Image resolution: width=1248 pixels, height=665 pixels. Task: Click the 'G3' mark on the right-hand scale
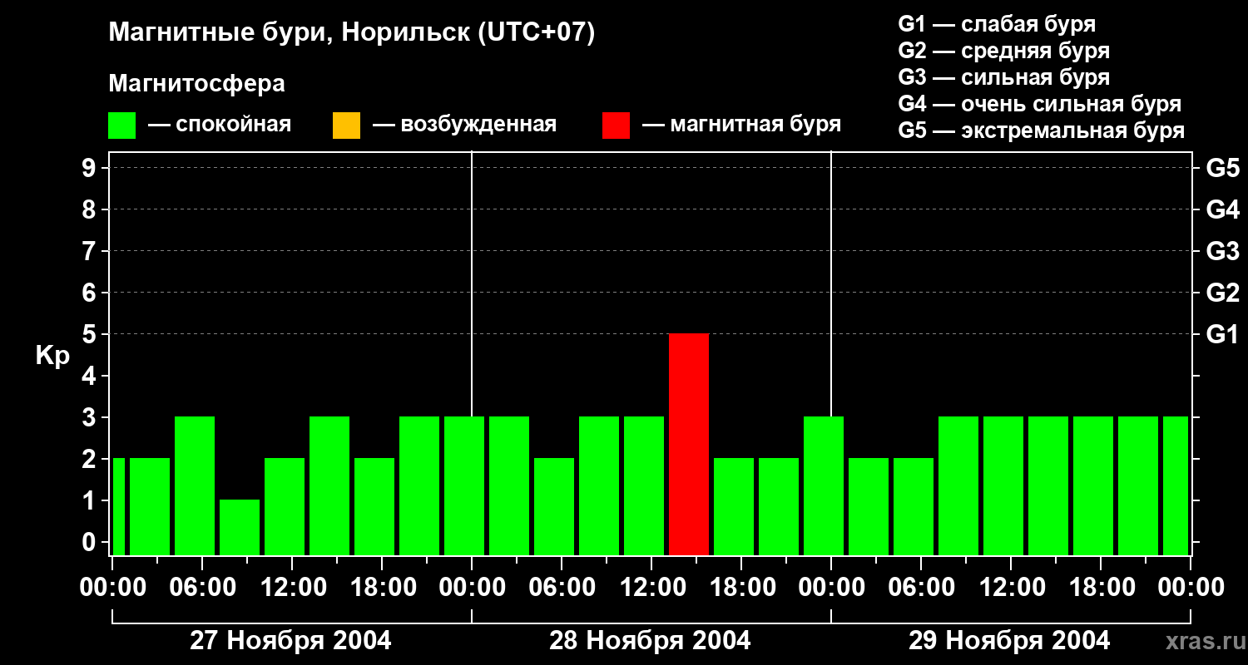[1222, 251]
